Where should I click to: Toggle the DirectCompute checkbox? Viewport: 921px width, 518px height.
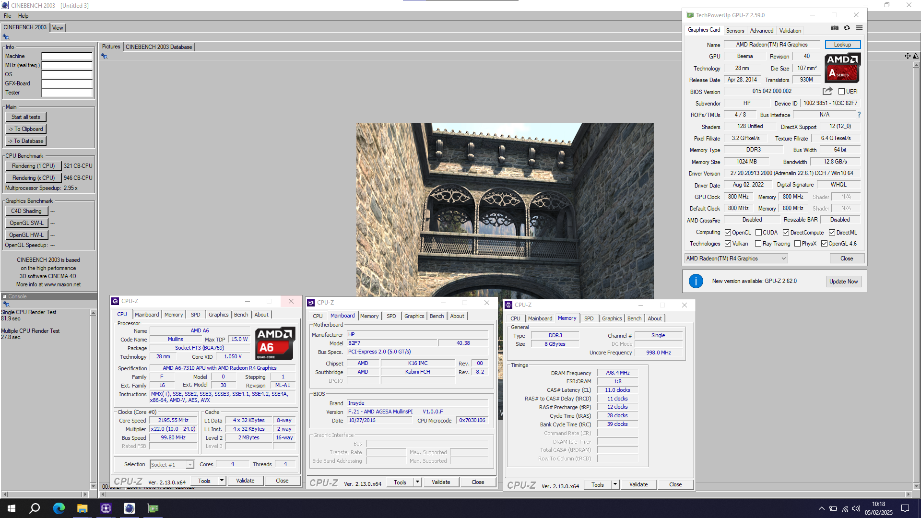pos(786,233)
